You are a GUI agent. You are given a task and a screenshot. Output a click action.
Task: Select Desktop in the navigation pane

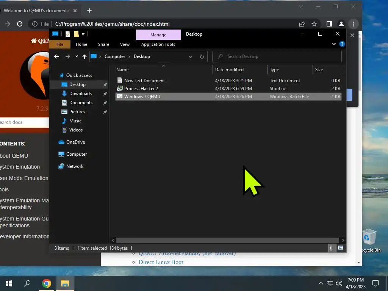tap(77, 84)
